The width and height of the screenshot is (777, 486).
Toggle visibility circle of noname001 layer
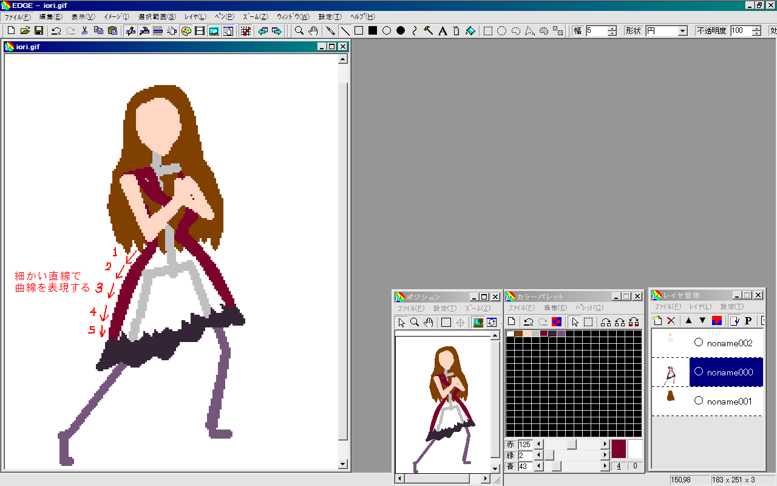pyautogui.click(x=698, y=401)
